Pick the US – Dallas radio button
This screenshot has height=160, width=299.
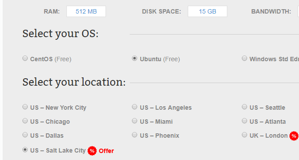coord(25,135)
